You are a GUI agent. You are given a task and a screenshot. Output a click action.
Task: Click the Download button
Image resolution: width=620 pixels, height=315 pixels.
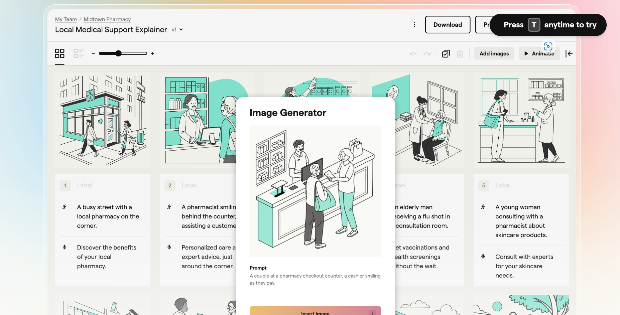[448, 25]
